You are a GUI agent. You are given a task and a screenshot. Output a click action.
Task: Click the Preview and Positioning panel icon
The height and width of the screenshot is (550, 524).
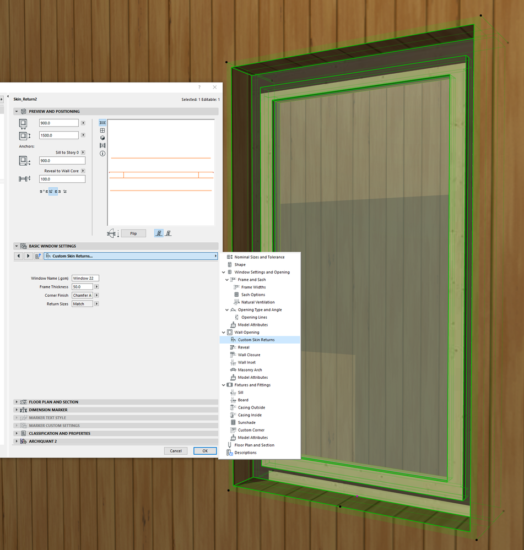(x=24, y=111)
